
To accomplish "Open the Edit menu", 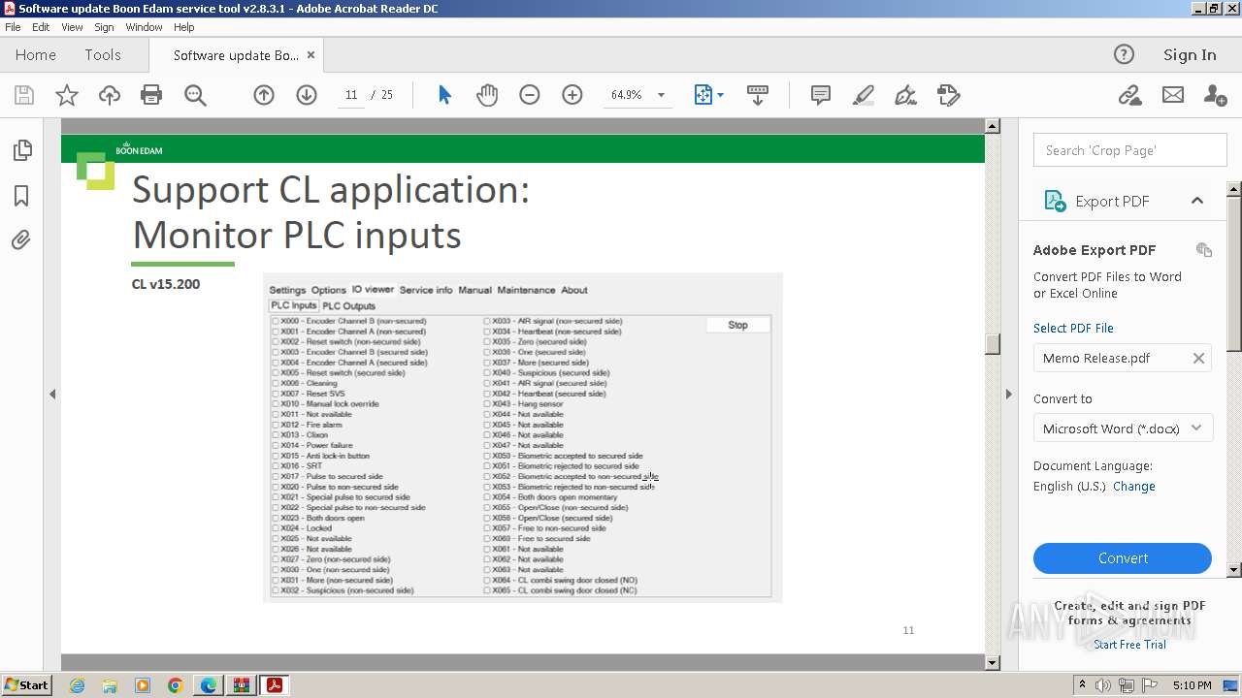I will click(x=41, y=27).
